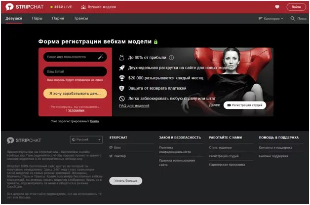The image size is (310, 205).
Task: Open the FAQ для моделей link
Action: [134, 106]
